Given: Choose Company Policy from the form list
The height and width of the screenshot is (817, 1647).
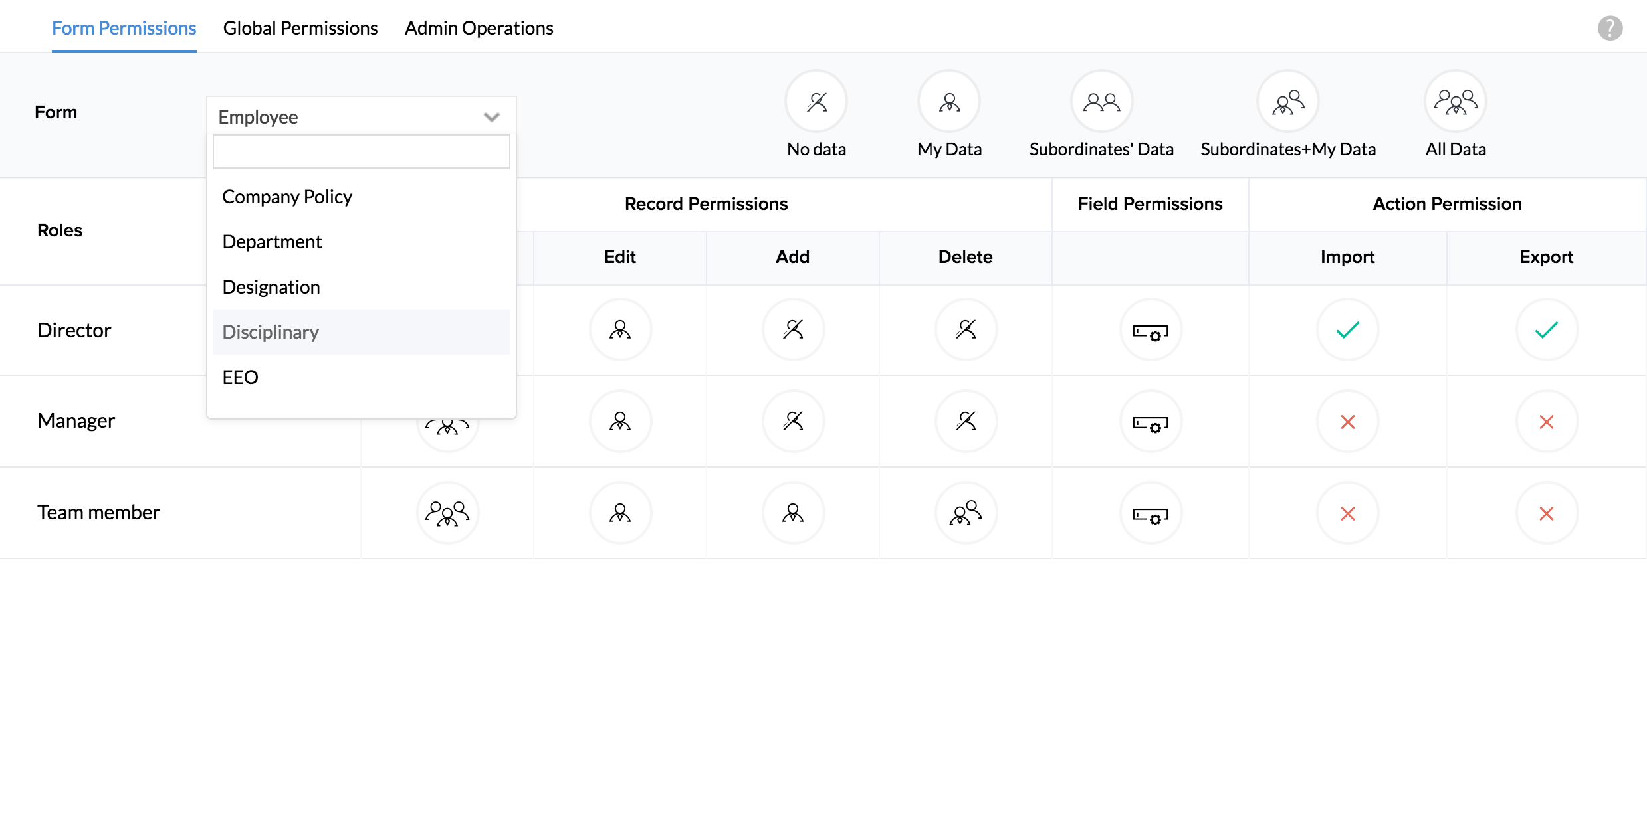Looking at the screenshot, I should tap(287, 197).
